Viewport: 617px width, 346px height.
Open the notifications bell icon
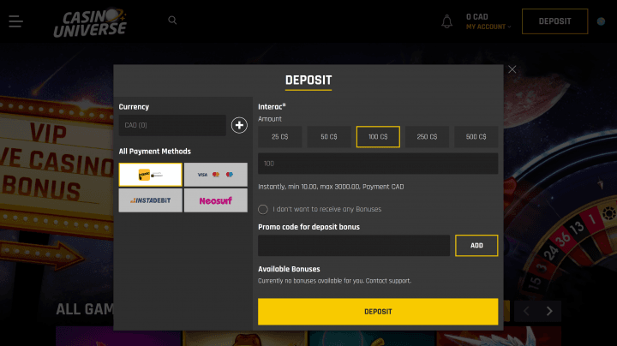pos(446,21)
